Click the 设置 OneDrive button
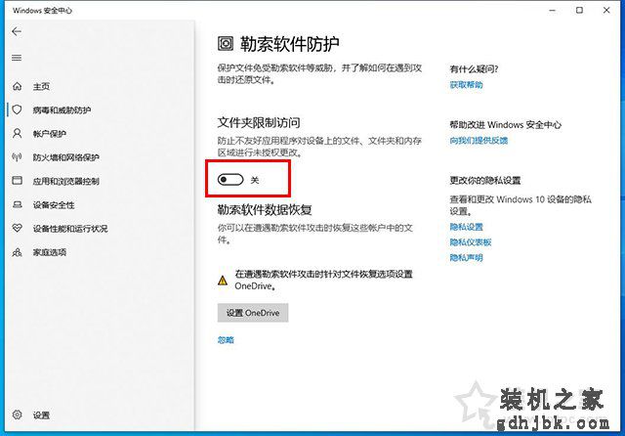Screen dimensions: 625x436 [x=253, y=313]
